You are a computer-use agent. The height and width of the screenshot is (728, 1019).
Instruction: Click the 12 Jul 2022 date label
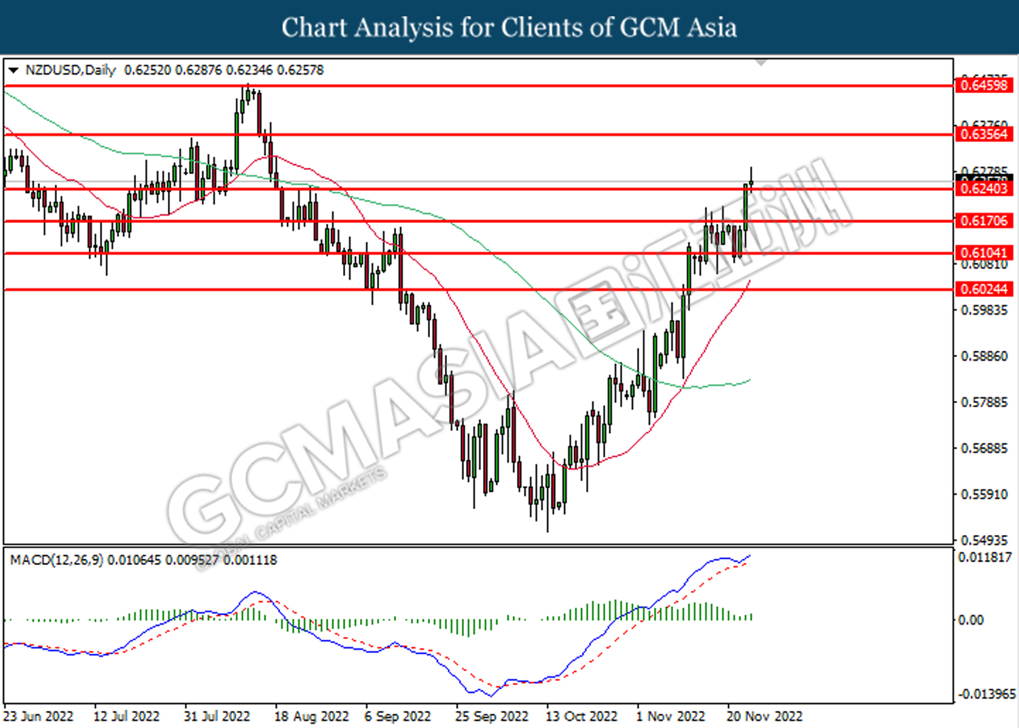point(126,716)
